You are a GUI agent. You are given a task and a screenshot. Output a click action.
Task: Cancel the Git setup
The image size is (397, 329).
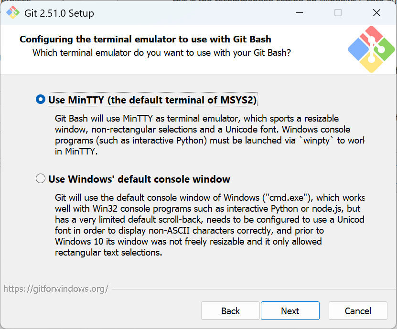358,311
